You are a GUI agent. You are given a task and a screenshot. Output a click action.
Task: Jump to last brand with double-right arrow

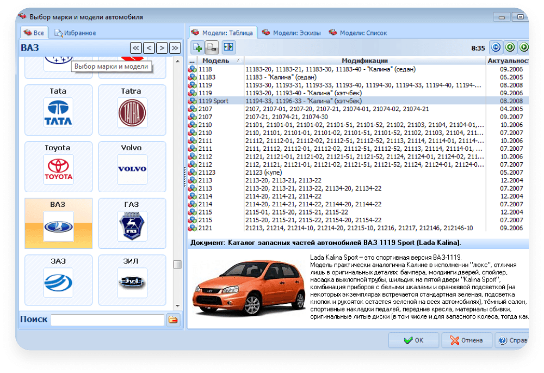point(175,48)
